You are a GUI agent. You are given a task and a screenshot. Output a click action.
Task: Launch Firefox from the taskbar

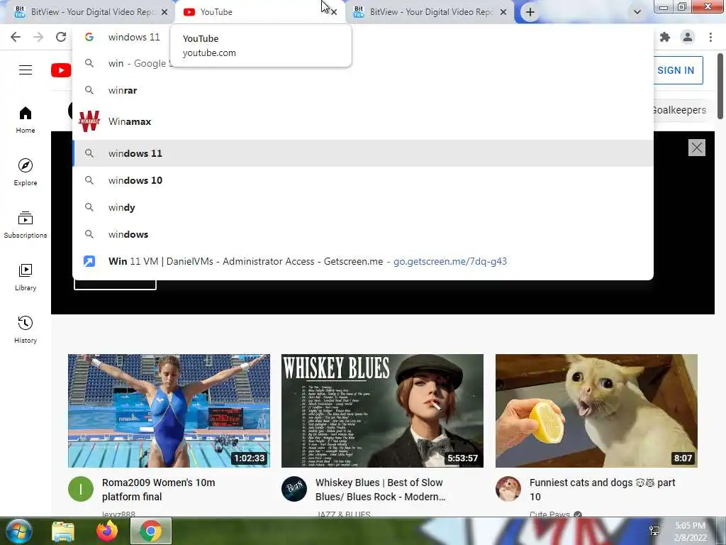(x=107, y=531)
